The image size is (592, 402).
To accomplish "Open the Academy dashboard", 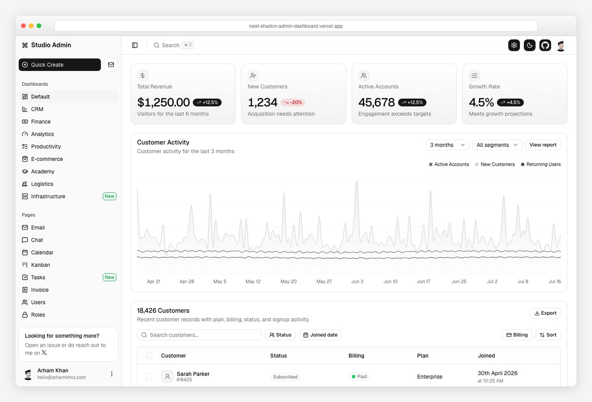I will pyautogui.click(x=68, y=172).
